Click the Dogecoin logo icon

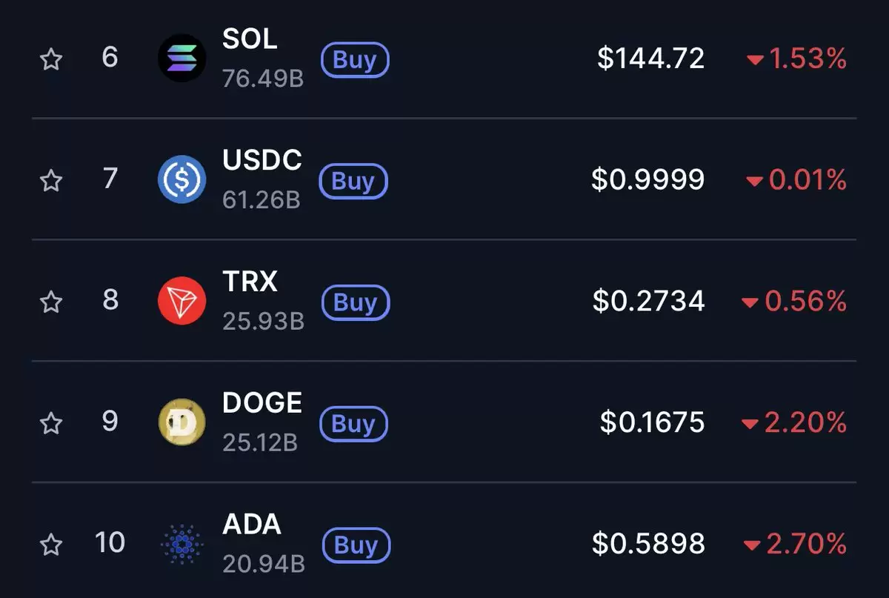pyautogui.click(x=182, y=422)
